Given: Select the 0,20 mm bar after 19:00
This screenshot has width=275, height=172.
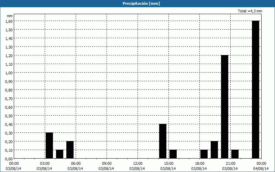Looking at the screenshot, I should click(x=214, y=150).
